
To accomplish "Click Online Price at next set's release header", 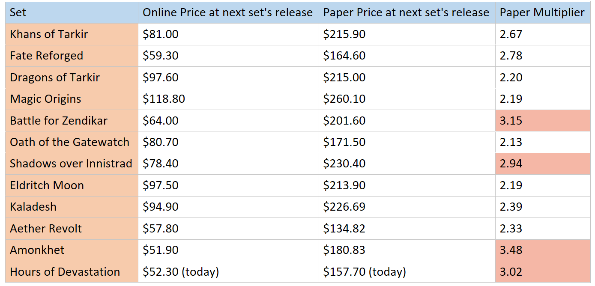I will click(227, 12).
